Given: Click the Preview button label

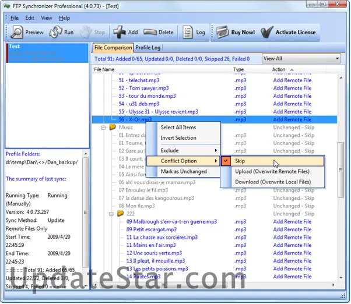Looking at the screenshot, I should click(34, 33).
